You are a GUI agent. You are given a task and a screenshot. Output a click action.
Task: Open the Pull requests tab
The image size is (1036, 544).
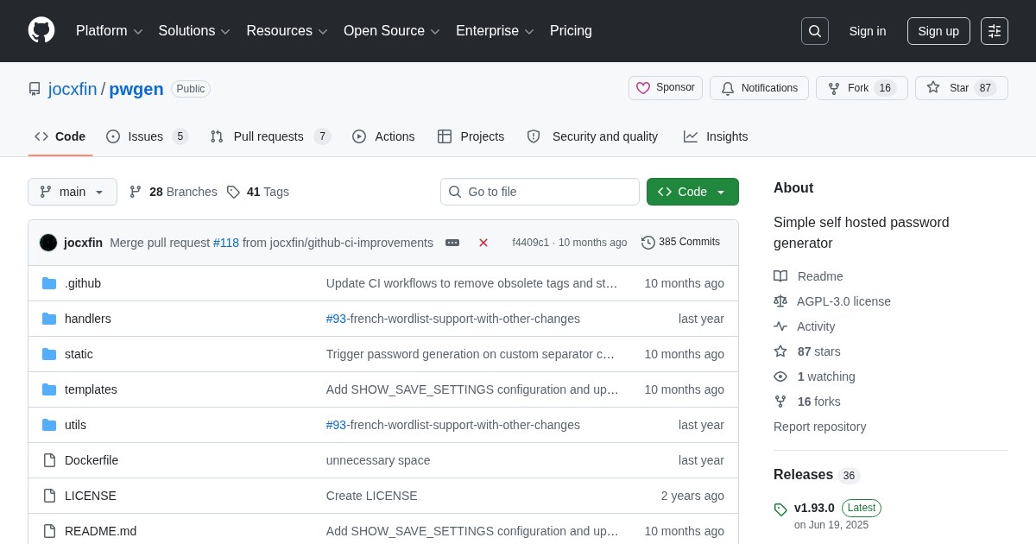point(270,136)
